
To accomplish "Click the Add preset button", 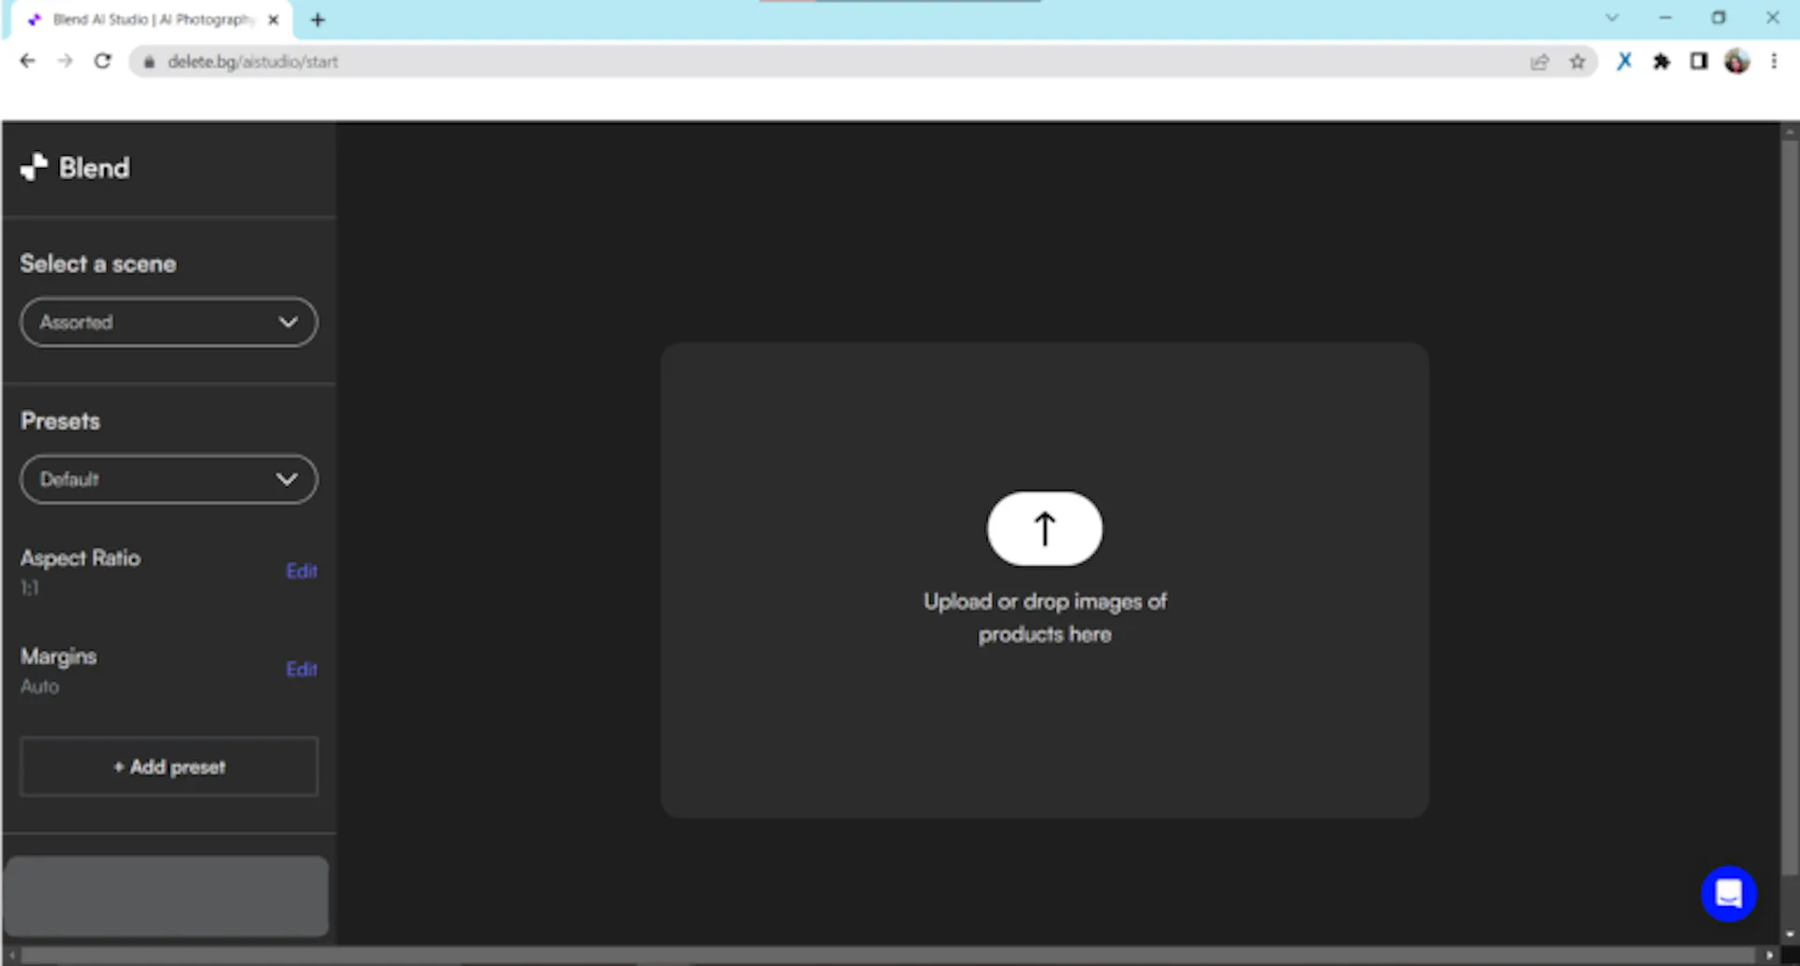I will coord(169,767).
